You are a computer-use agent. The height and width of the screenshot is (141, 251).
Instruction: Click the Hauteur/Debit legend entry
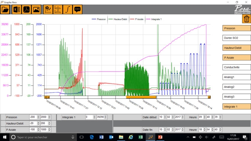point(118,19)
